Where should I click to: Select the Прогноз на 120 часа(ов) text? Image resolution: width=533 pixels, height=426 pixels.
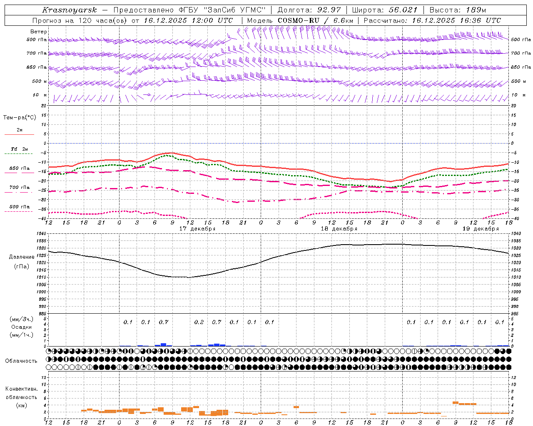pyautogui.click(x=80, y=20)
